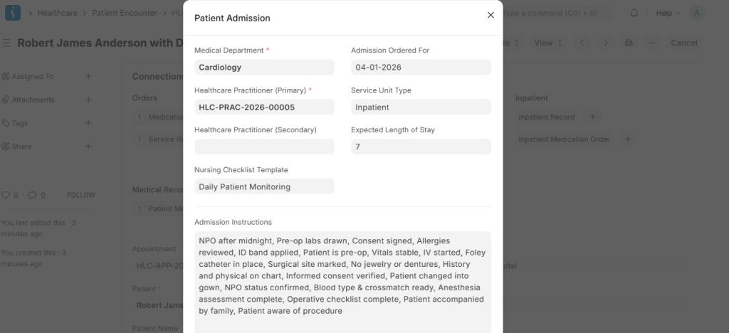
Task: Click the notifications bell icon
Action: point(634,13)
